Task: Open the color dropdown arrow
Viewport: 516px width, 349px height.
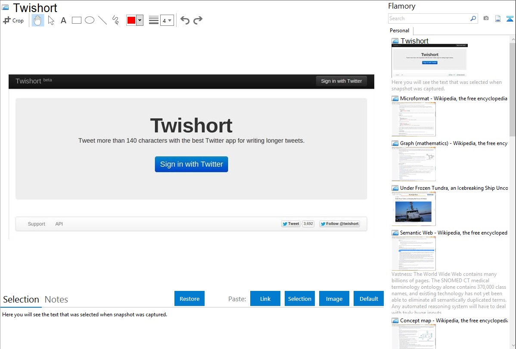Action: click(140, 20)
